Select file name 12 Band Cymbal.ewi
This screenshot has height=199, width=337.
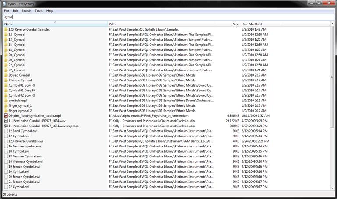(23, 131)
